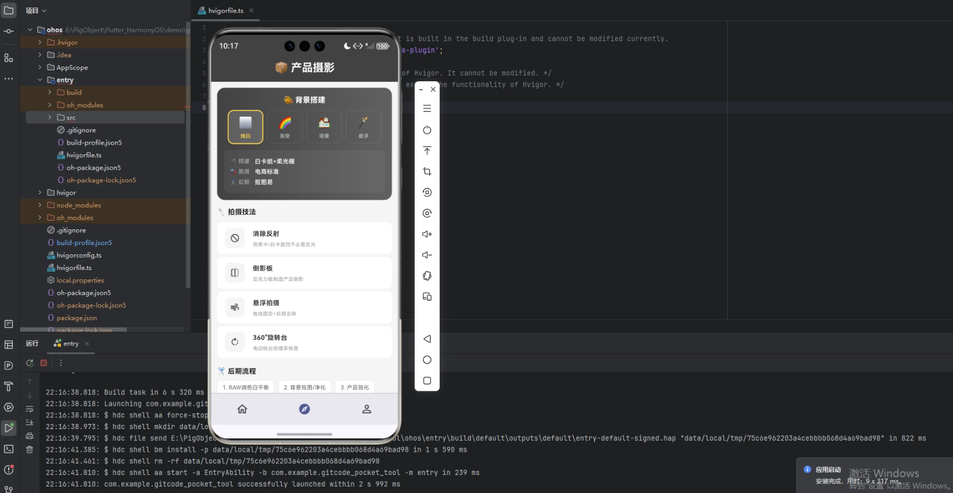Screen dimensions: 953x493
Task: Open the Project tool window folder icon
Action: point(9,10)
